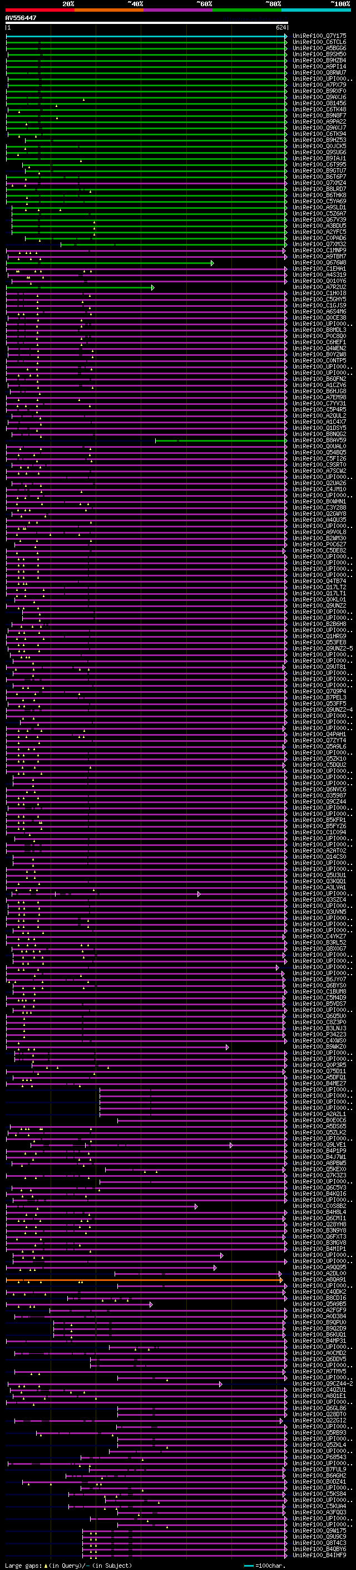The image size is (356, 1570).
Task: Click the UniRef100_P0C8Q0 label
Action: [x=319, y=336]
